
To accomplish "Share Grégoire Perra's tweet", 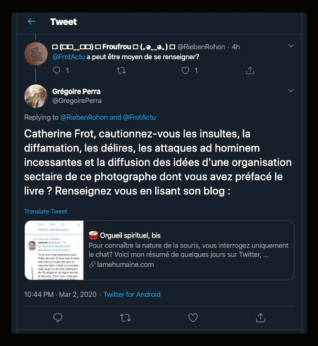I will 261,317.
